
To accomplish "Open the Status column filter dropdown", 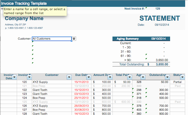I will 182,77.
